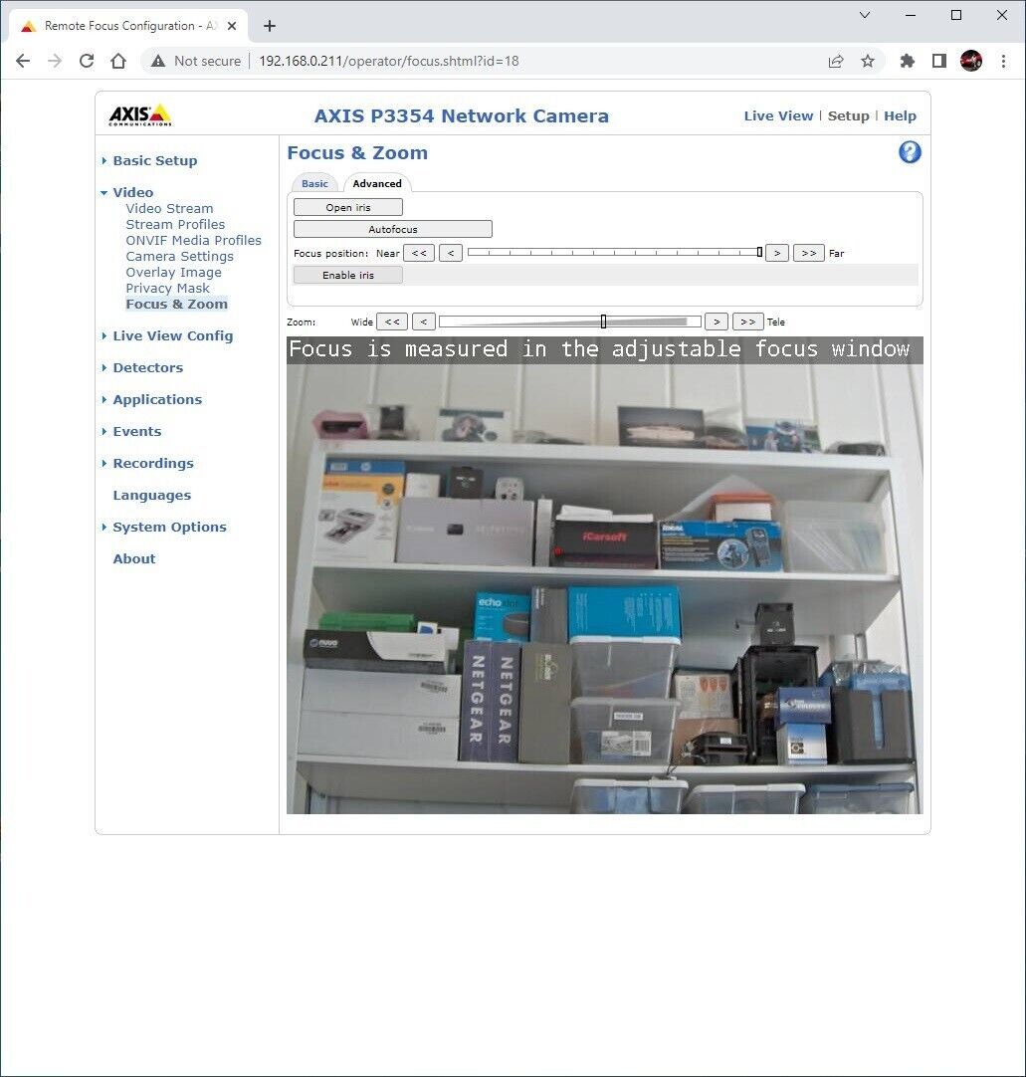Click the Focus & Zoom page heading

357,153
